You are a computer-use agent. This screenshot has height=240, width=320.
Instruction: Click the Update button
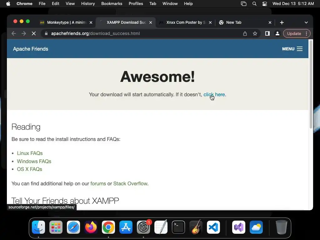pos(294,33)
